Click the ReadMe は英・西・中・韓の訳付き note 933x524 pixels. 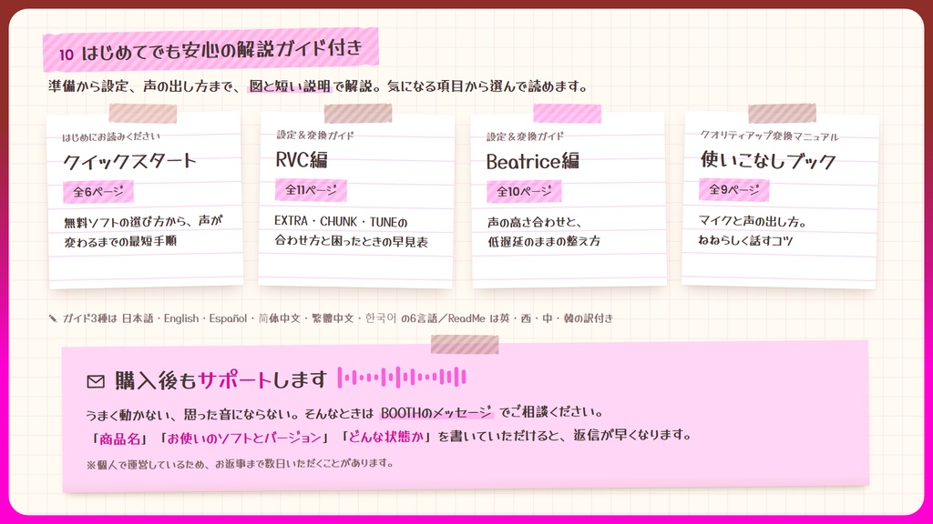pyautogui.click(x=531, y=318)
